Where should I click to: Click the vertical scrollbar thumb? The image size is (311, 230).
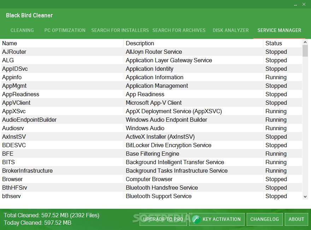point(305,51)
